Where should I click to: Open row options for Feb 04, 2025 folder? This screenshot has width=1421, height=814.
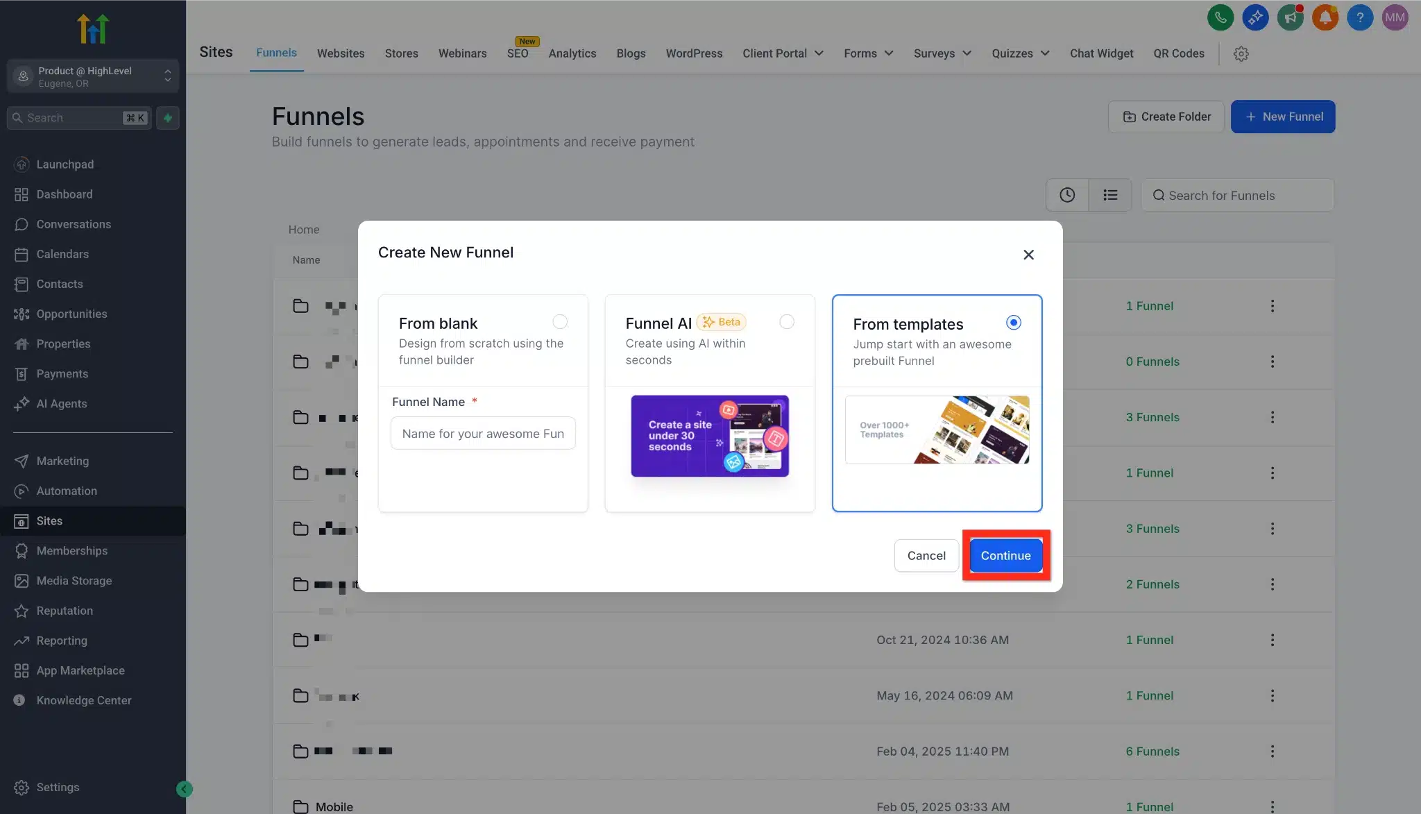1273,751
